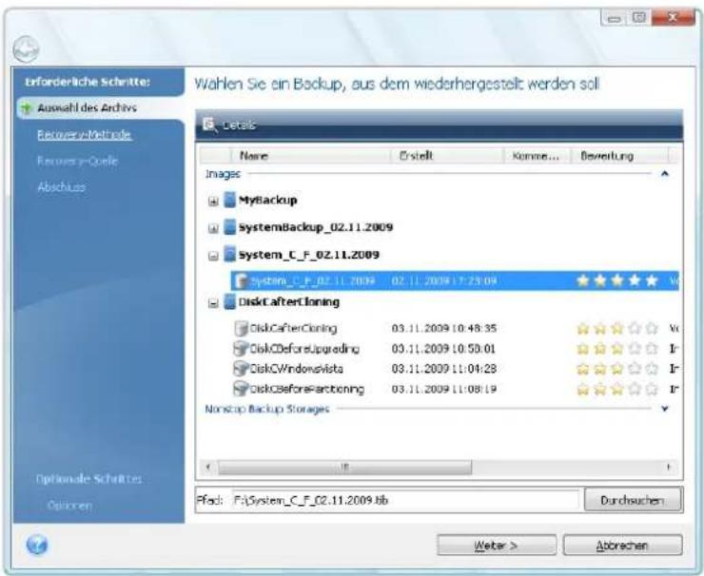Click the horizontal scrollbar left arrow
The height and width of the screenshot is (576, 704).
pyautogui.click(x=208, y=467)
